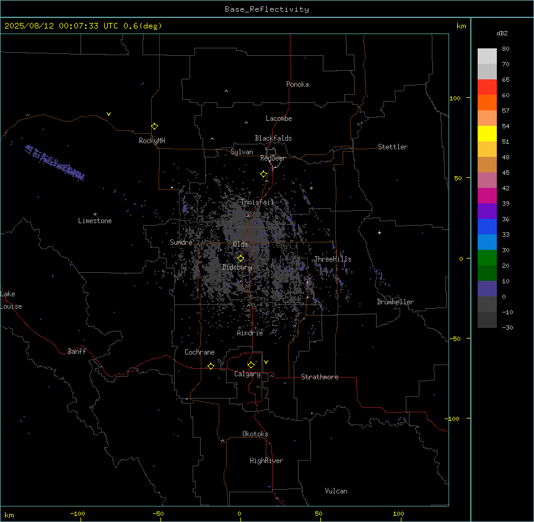Select the Okotoks map label
534x522 pixels.
tap(255, 434)
